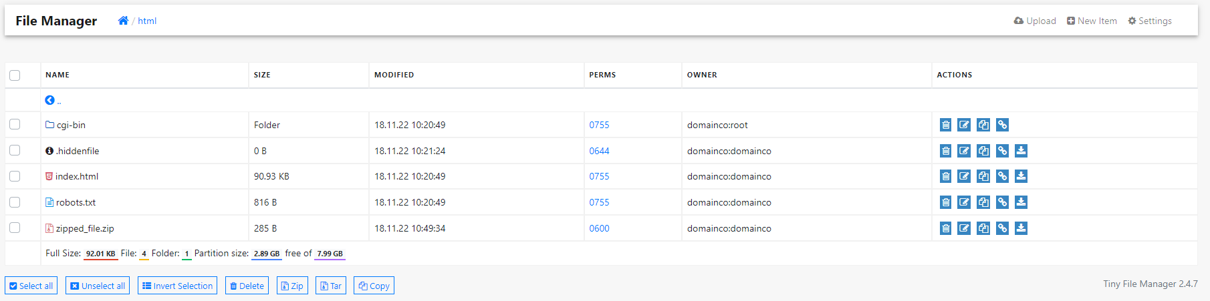Open the Upload page from the top bar
This screenshot has width=1210, height=301.
pos(1035,21)
